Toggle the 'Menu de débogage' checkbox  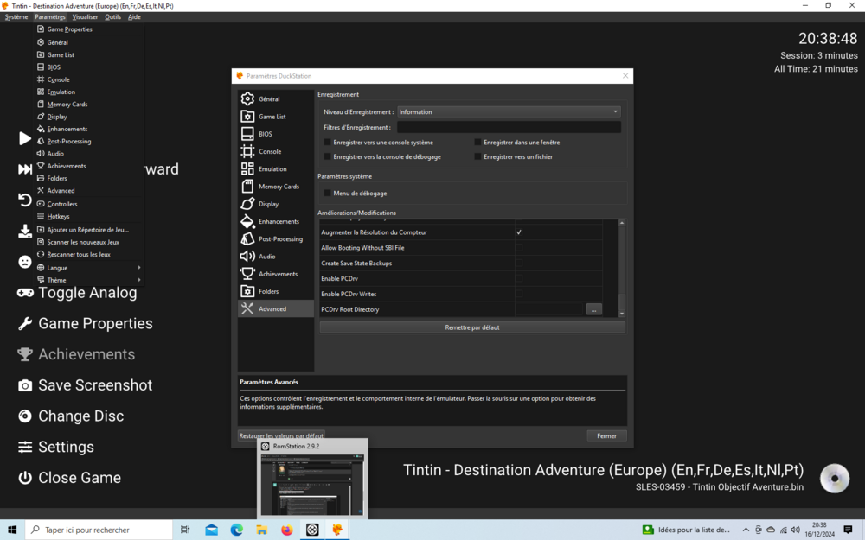[328, 194]
